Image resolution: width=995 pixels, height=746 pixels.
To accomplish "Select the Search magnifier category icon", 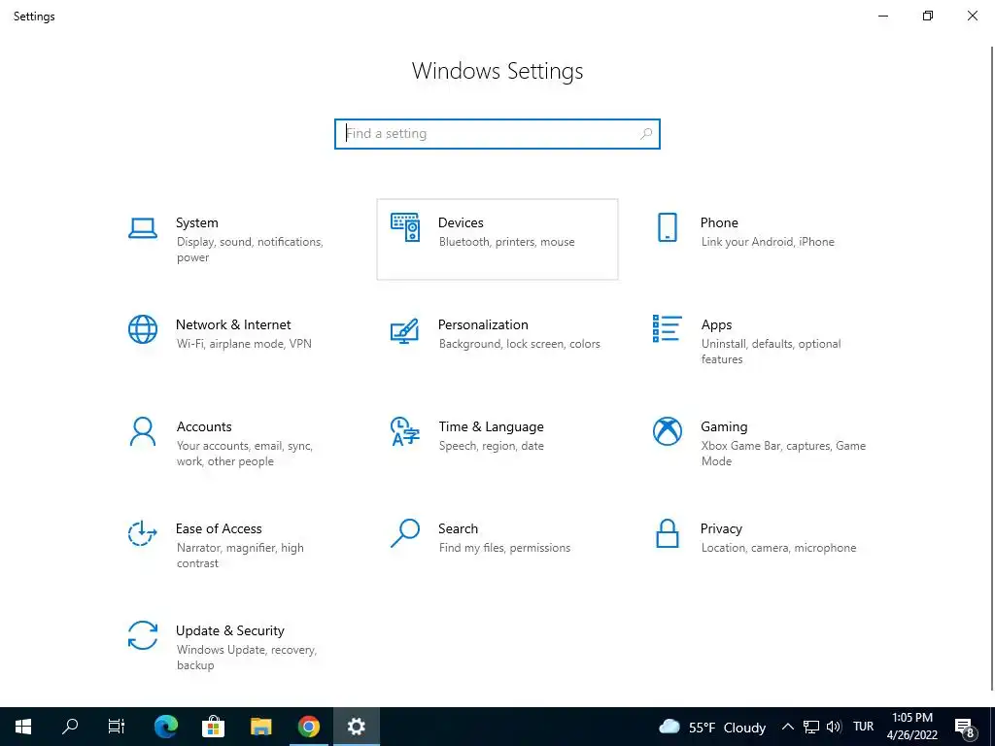I will click(x=405, y=533).
